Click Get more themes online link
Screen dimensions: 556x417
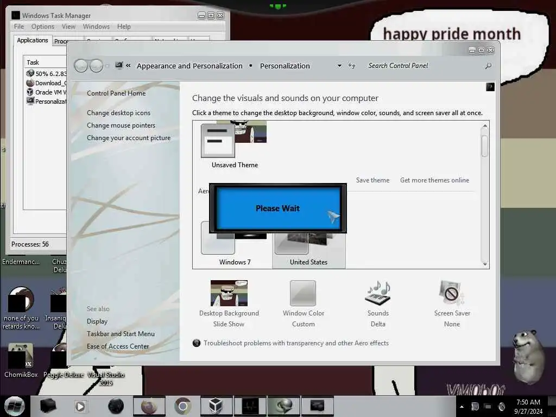(x=434, y=180)
